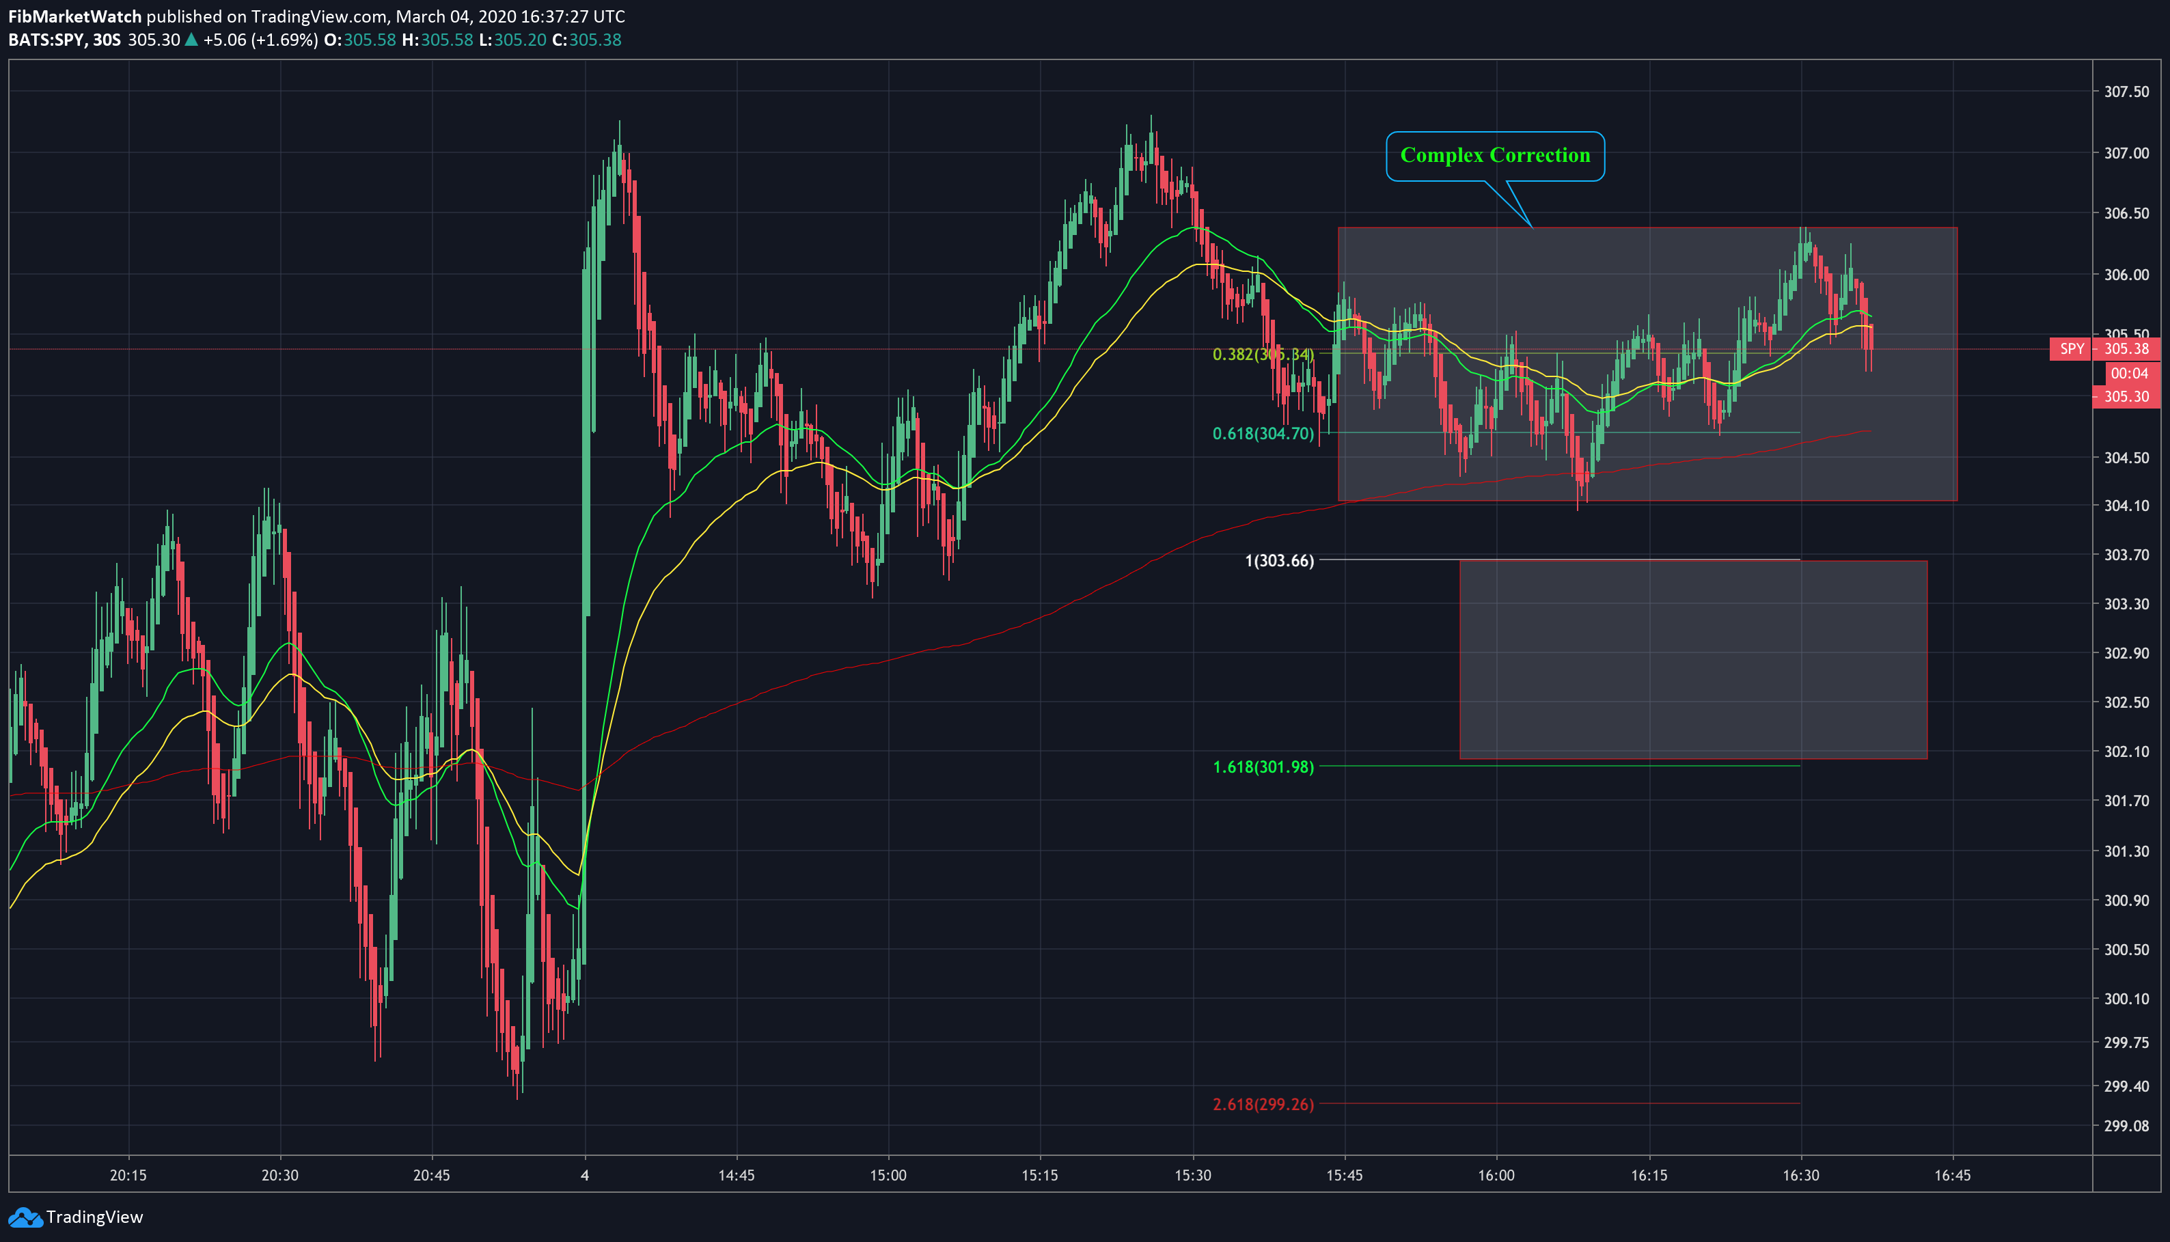
Task: Click the +5.06 (+1.69%) change value
Action: (261, 40)
